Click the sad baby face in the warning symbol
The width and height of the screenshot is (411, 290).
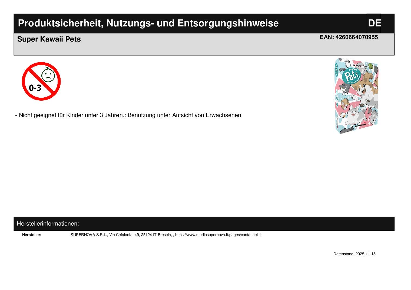(x=48, y=75)
